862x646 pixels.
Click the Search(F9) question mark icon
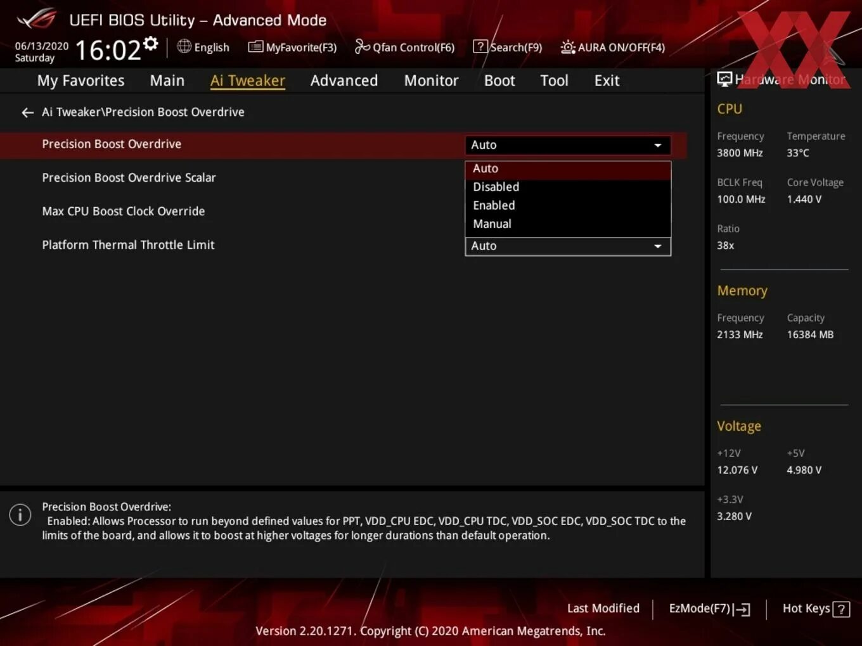click(480, 46)
